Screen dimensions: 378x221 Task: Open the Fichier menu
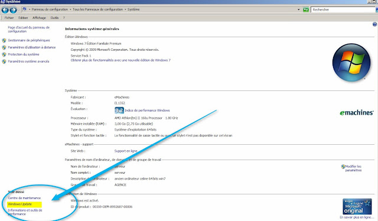point(9,18)
